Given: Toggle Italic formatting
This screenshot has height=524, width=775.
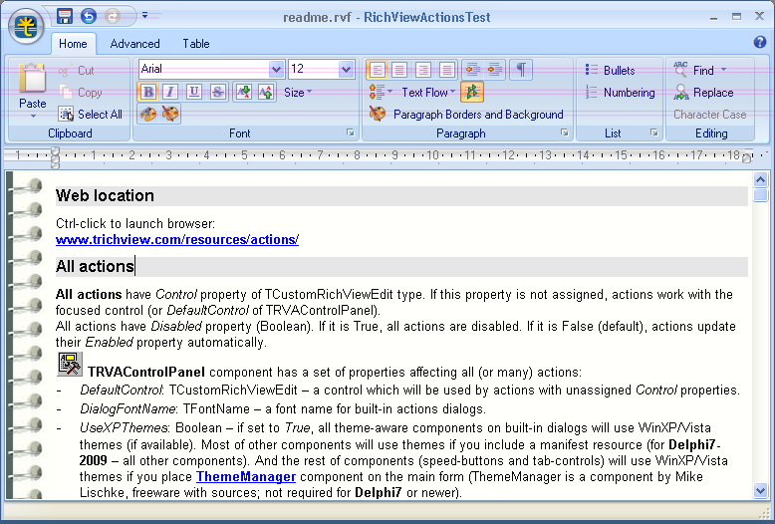Looking at the screenshot, I should [x=170, y=92].
